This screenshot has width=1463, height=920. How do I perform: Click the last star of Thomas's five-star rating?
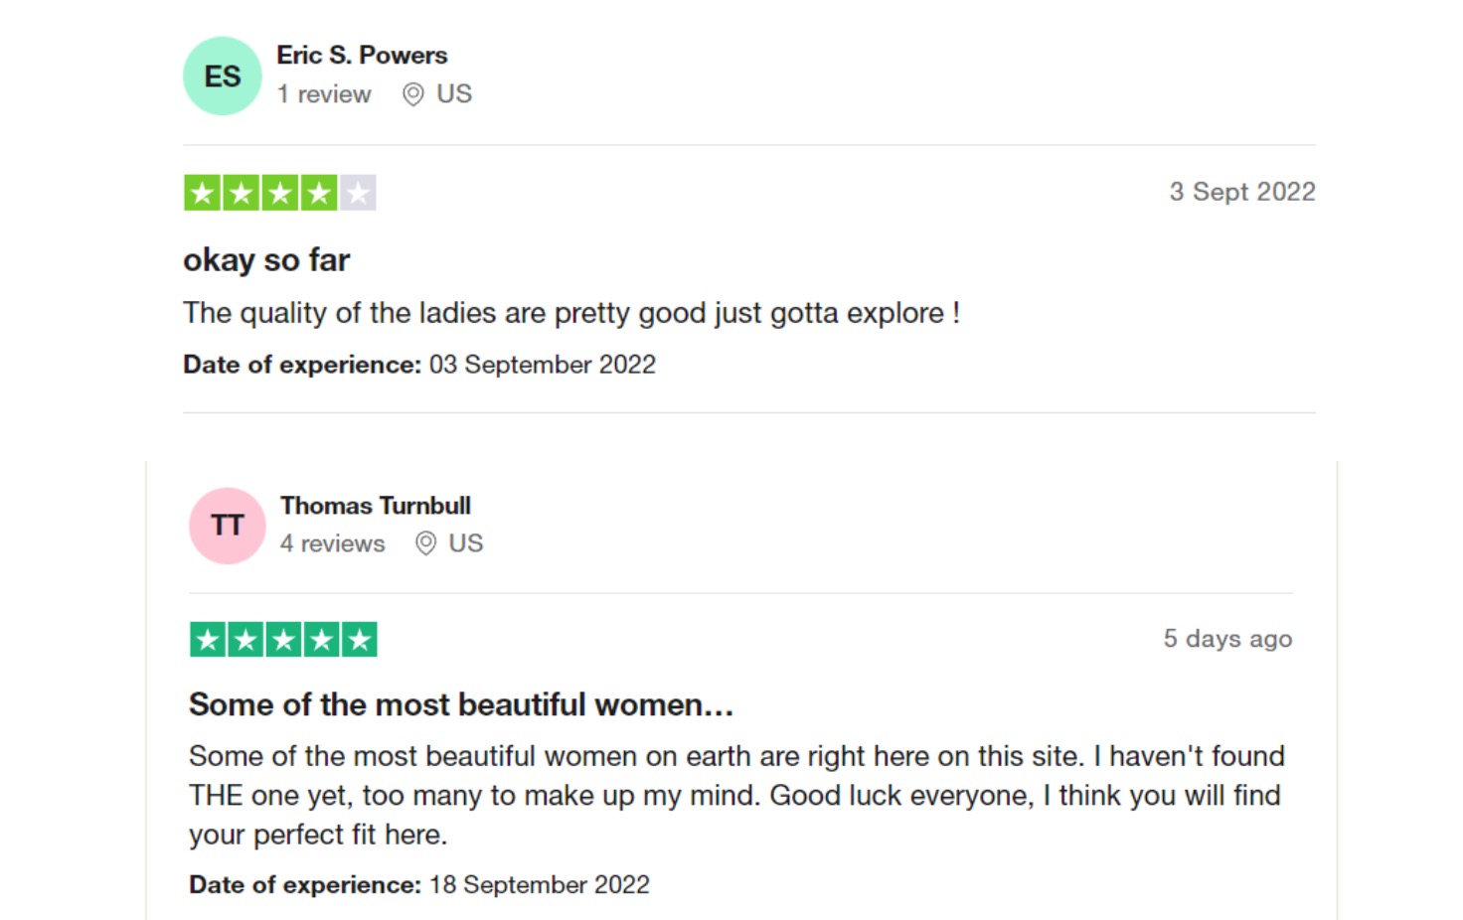coord(360,640)
